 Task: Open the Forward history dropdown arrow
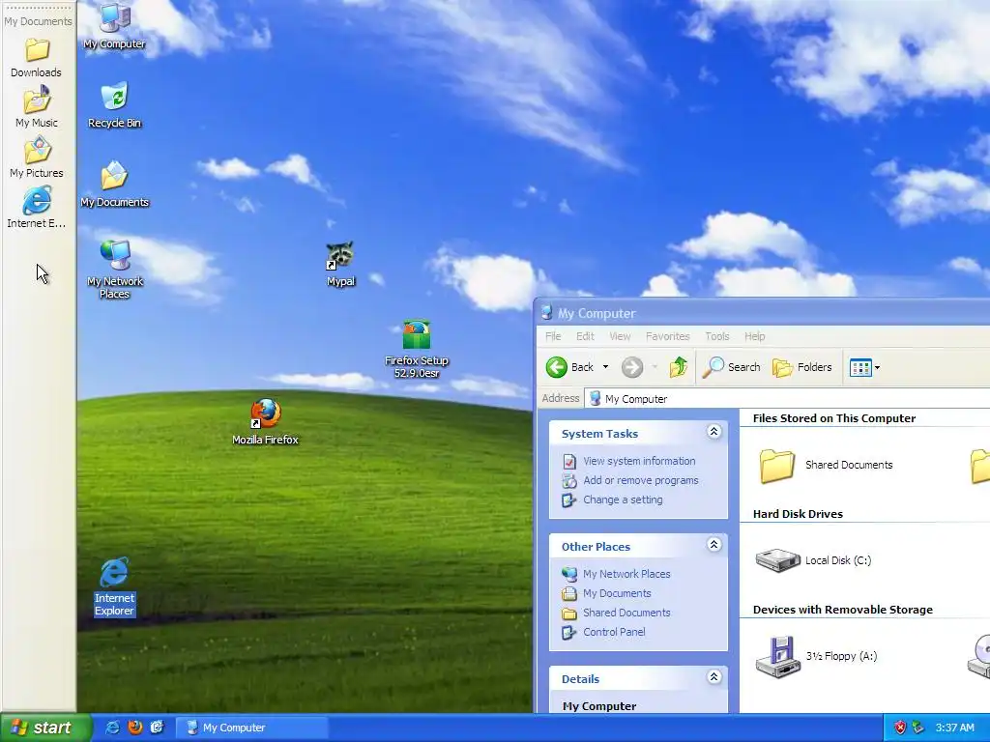point(655,366)
